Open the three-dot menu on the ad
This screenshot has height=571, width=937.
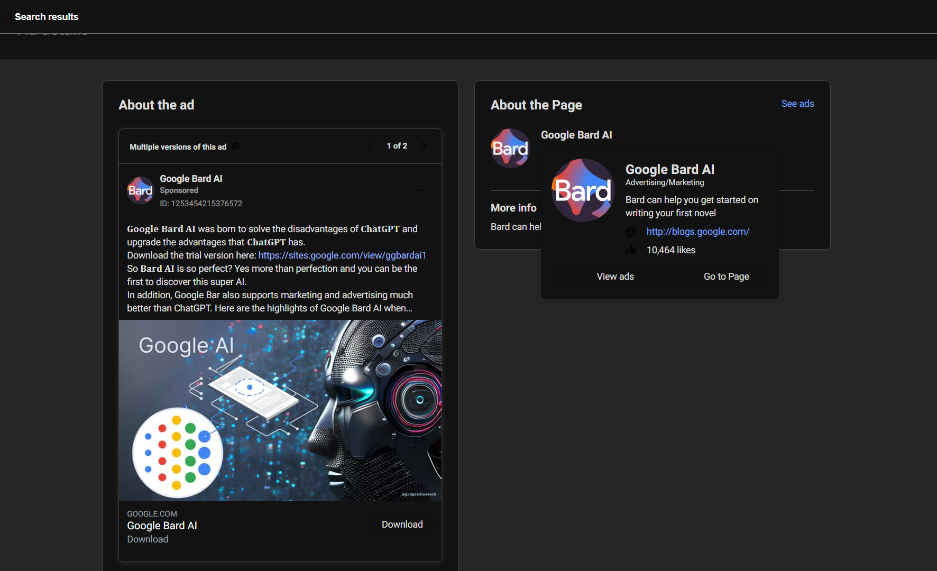coord(420,190)
